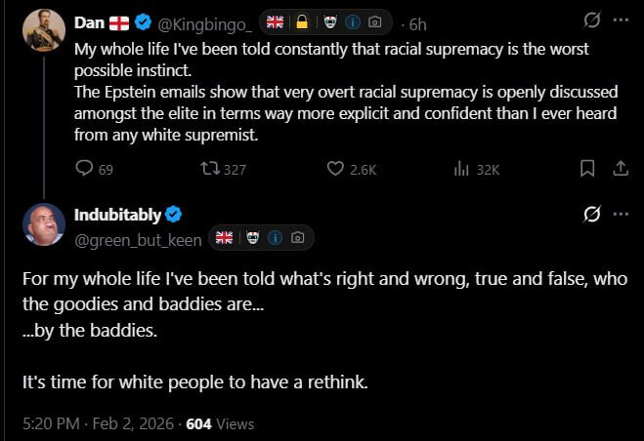Repost Dan's post
This screenshot has width=644, height=441.
click(x=210, y=169)
